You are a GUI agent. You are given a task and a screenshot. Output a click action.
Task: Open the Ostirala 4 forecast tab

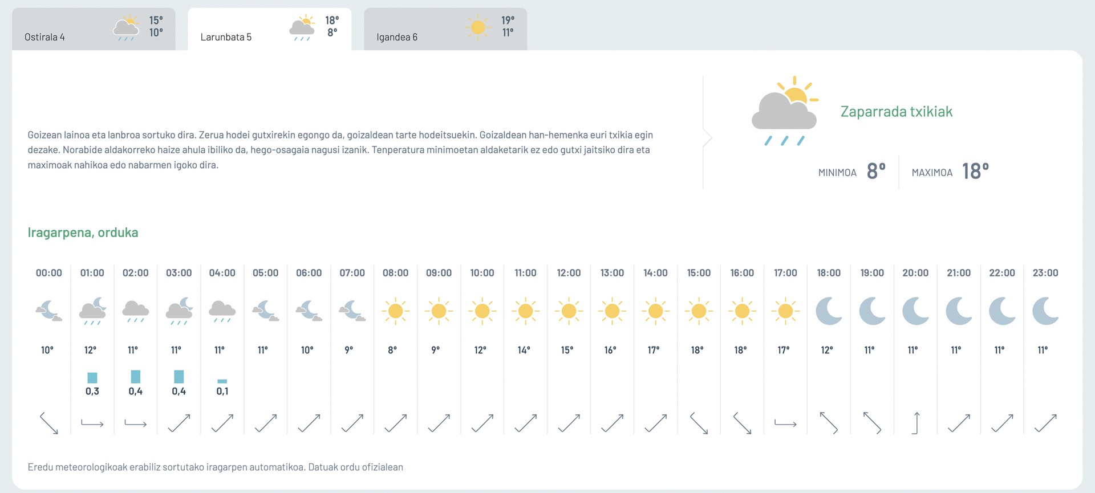[94, 29]
